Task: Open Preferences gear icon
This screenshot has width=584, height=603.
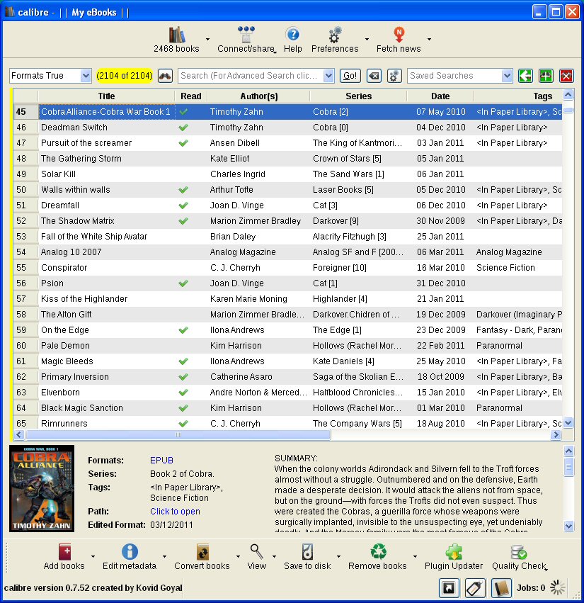Action: click(335, 35)
